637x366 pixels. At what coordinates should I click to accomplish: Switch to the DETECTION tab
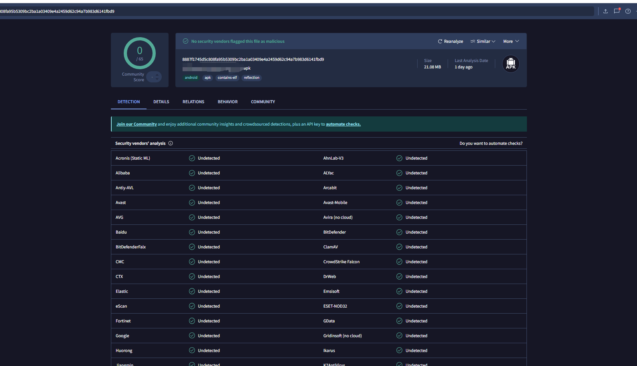(x=129, y=102)
